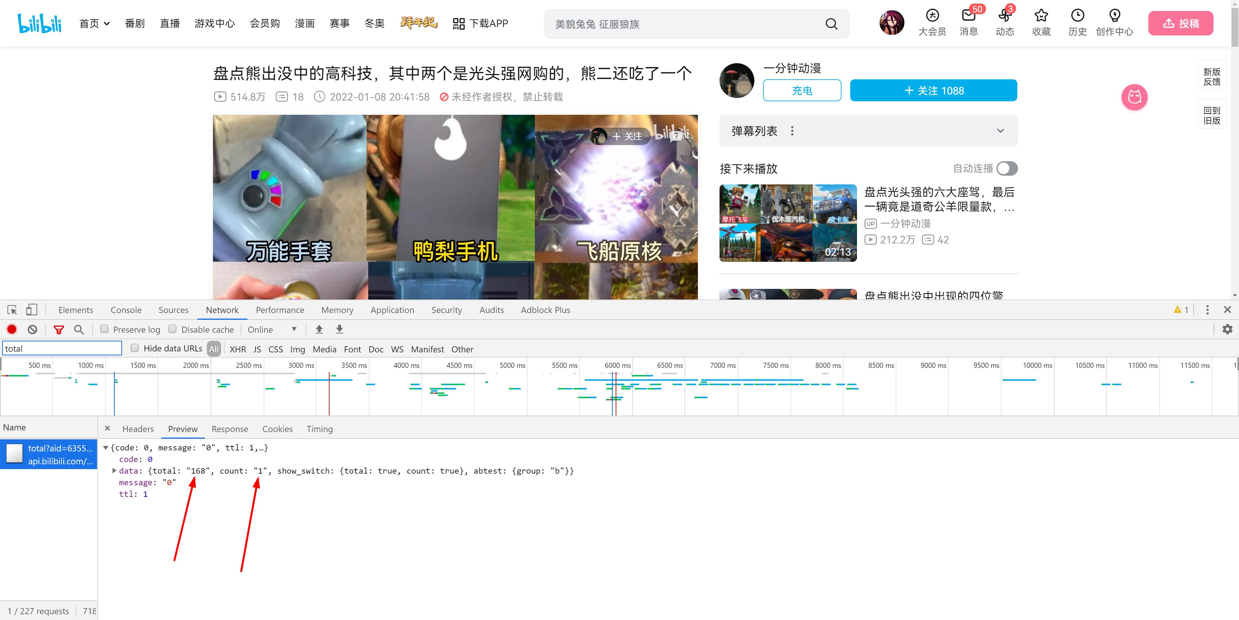
Task: Check Hide data URLs
Action: (135, 348)
